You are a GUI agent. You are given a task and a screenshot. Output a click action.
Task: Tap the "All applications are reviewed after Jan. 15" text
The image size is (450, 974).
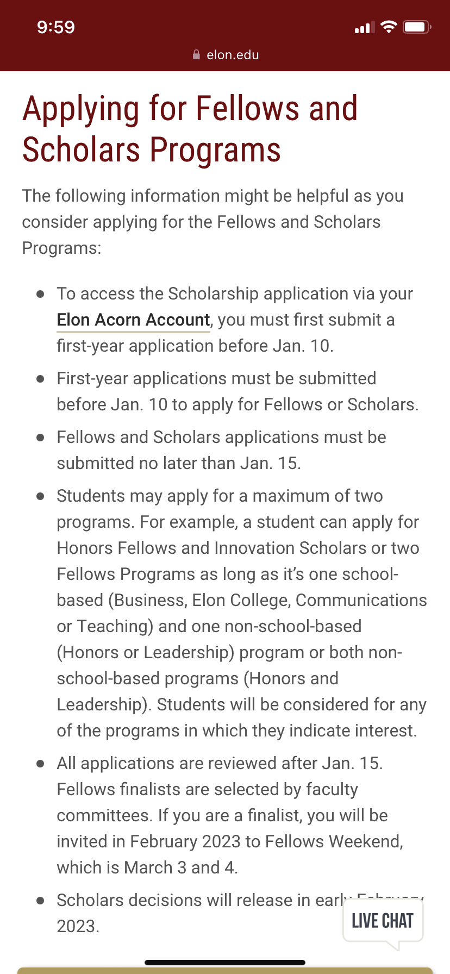220,763
